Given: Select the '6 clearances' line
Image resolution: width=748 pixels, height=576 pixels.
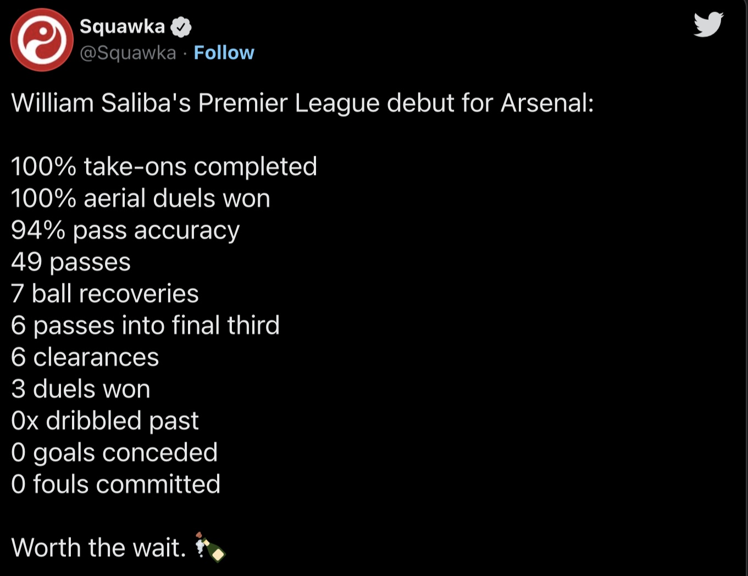Looking at the screenshot, I should (85, 358).
